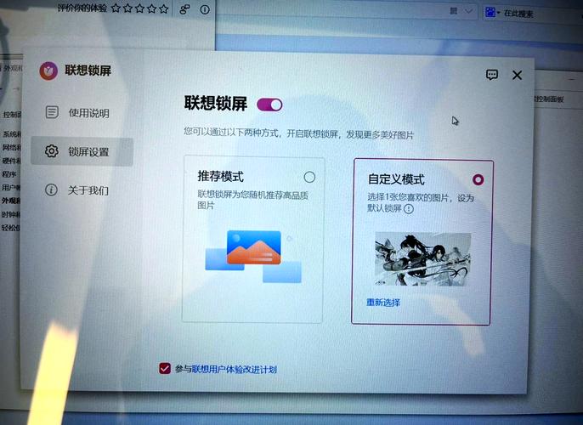This screenshot has height=425, width=583.
Task: Open the 联想用户体验改进计划 link
Action: 235,370
